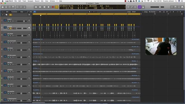185x104 pixels.
Task: Open the Mix menu
Action: click(42, 1)
